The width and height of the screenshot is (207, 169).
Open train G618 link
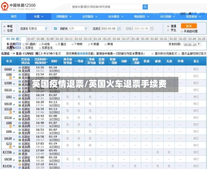coord(8,104)
